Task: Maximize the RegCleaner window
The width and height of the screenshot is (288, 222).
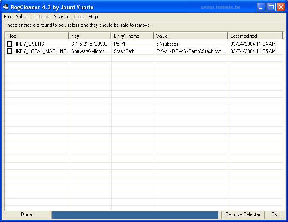Action: pos(271,7)
